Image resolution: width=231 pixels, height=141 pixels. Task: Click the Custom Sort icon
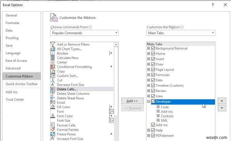point(53,76)
